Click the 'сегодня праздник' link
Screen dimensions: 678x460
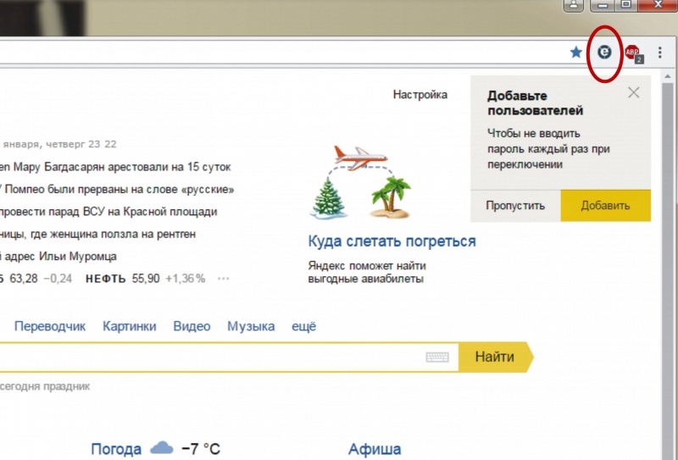pyautogui.click(x=45, y=386)
